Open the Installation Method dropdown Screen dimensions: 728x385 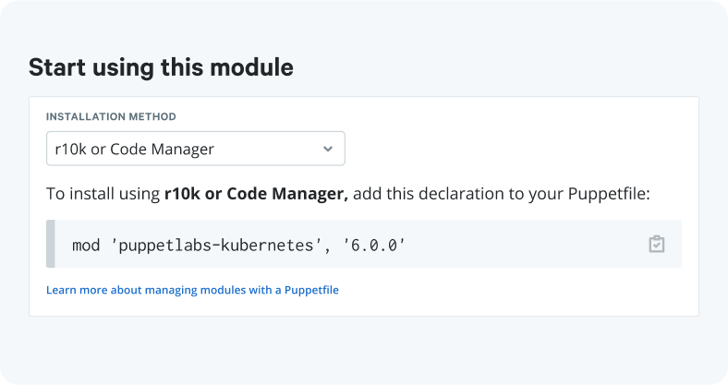[195, 149]
